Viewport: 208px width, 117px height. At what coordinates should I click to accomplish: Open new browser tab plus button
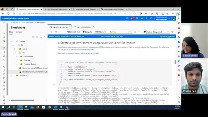130,9
